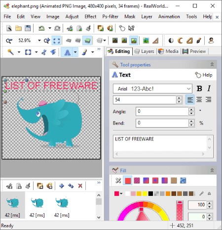This screenshot has width=222, height=230.
Task: Open the zoom percentage dropdown
Action: (x=39, y=41)
